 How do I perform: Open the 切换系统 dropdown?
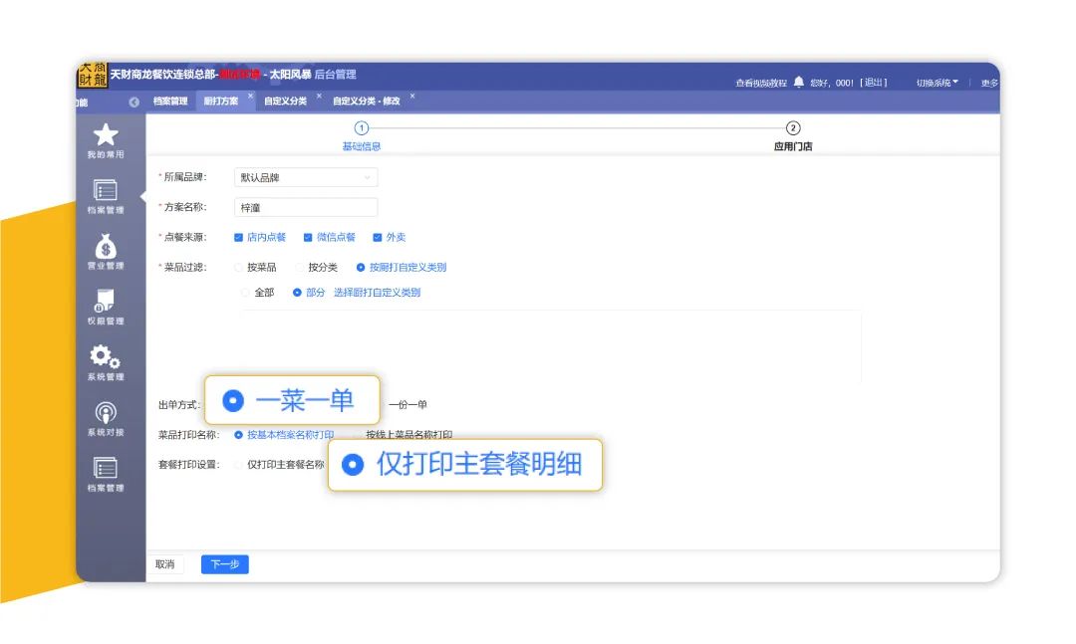(938, 83)
